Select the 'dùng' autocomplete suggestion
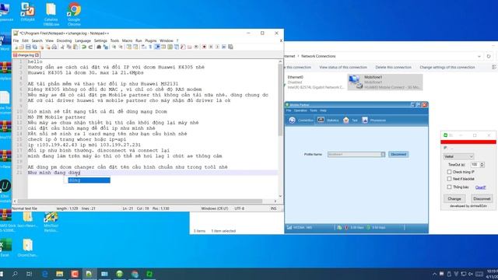This screenshot has width=498, height=280. pos(89,180)
